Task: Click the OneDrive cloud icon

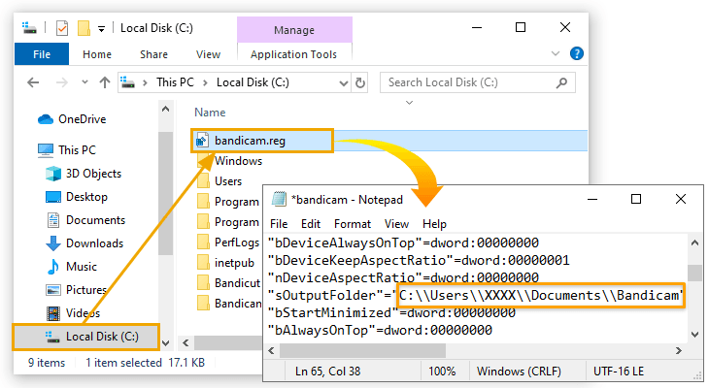Action: coord(46,119)
